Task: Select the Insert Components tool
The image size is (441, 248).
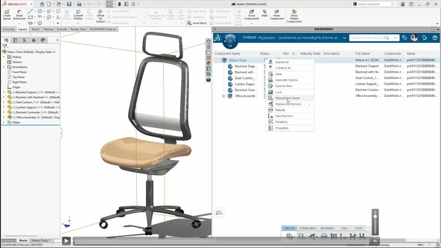Action: coord(251,15)
